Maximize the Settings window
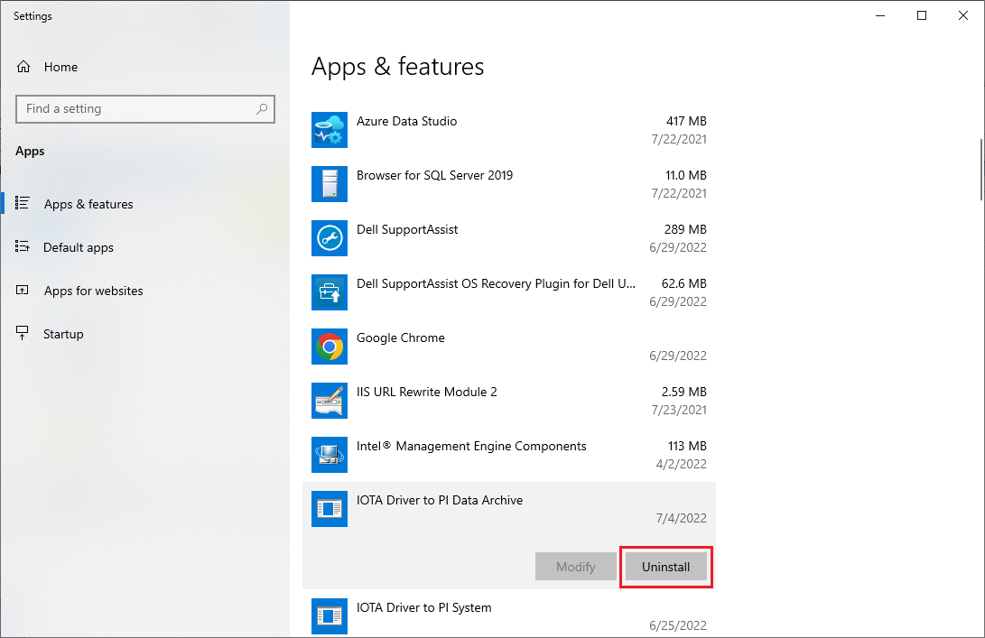Viewport: 985px width, 638px height. pos(922,15)
